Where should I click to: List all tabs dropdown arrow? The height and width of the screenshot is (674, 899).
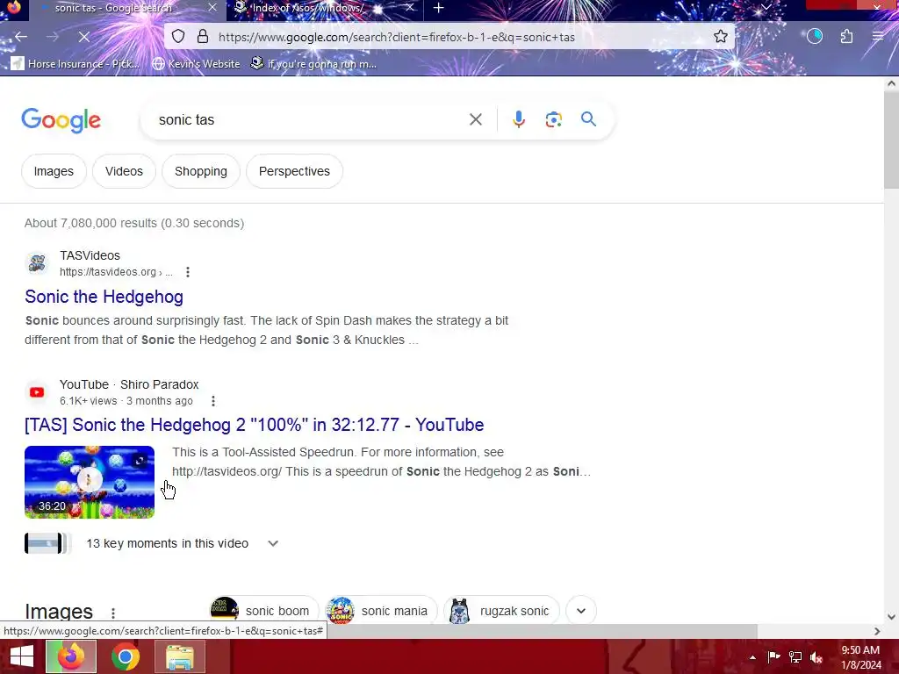click(766, 7)
